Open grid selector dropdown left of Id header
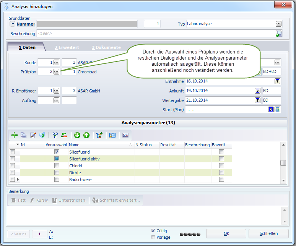Viewport: 296px width, 246px height. 18,144
